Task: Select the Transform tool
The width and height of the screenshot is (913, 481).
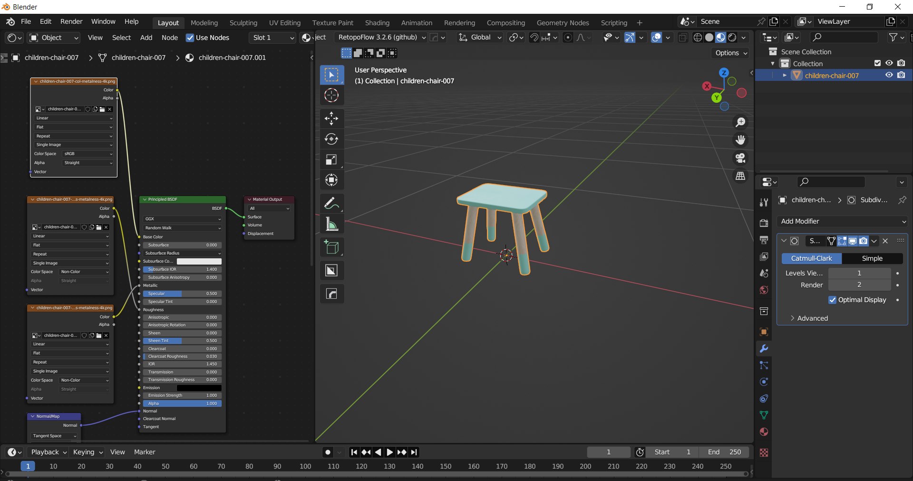Action: pyautogui.click(x=331, y=180)
